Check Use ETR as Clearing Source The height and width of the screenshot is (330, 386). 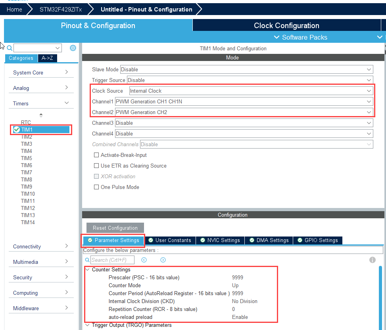coord(96,166)
